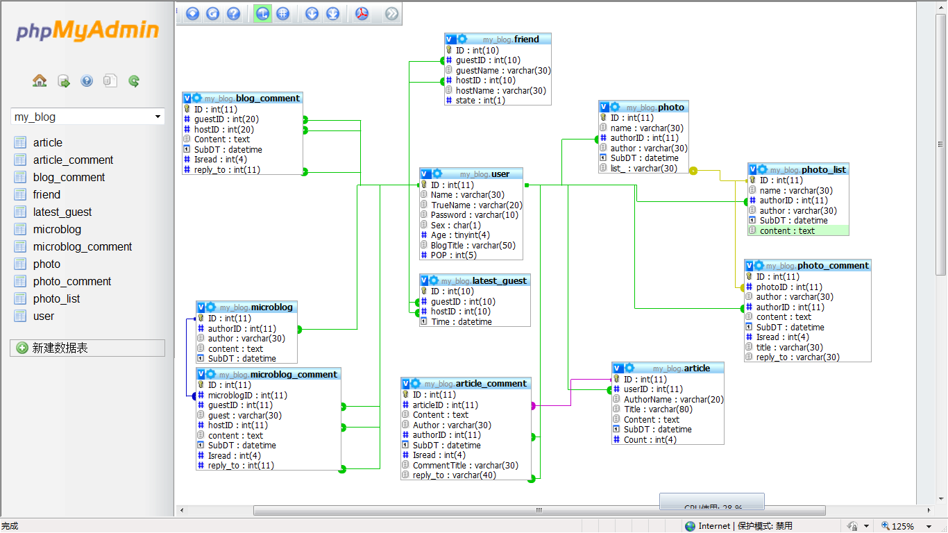948x533 pixels.
Task: Click the export to PDF toolbar icon
Action: (362, 13)
